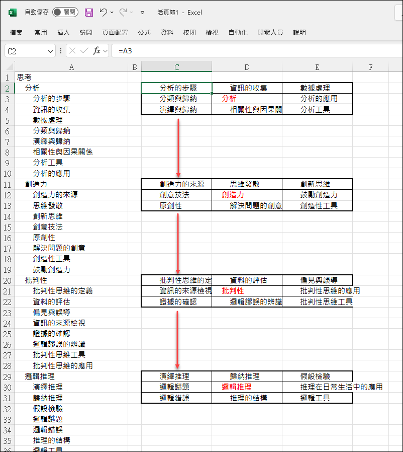Expand the formula bar function dropdown chevron
This screenshot has width=403, height=452.
pos(105,51)
